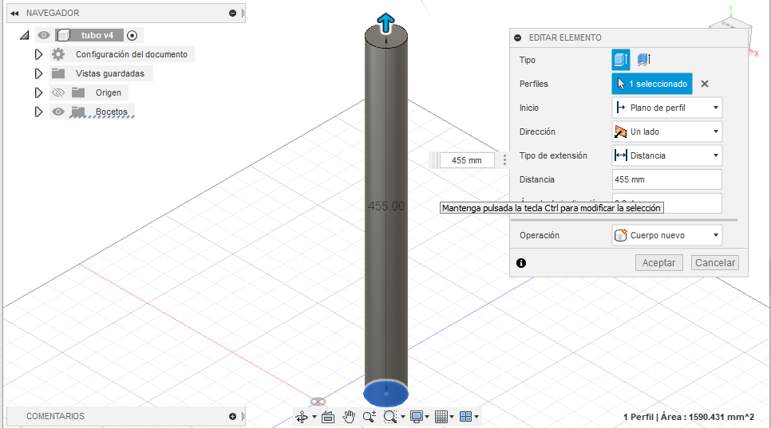771x428 pixels.
Task: Open the Grid and Snaps dropdown arrow
Action: 452,417
